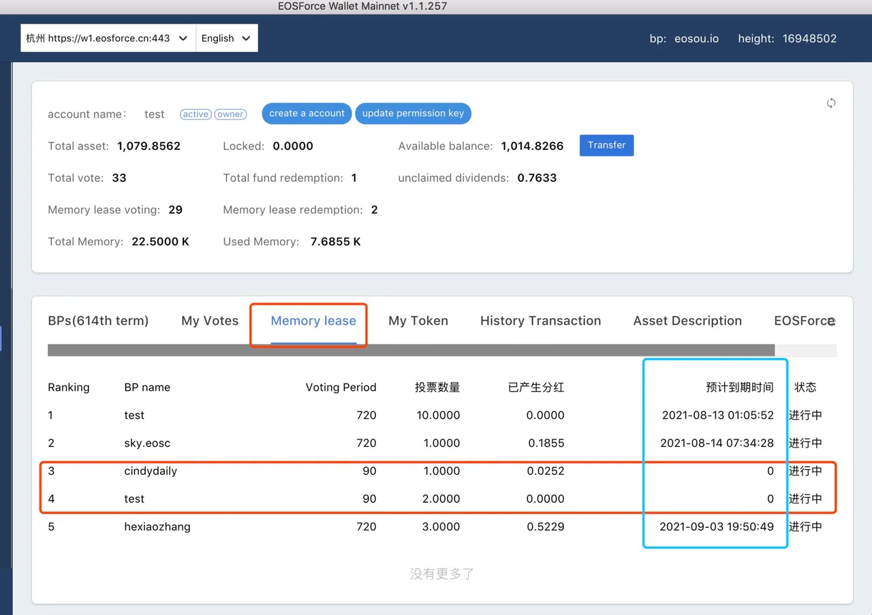This screenshot has width=872, height=615.
Task: Open the partially visible EOSForce tab
Action: pyautogui.click(x=805, y=321)
